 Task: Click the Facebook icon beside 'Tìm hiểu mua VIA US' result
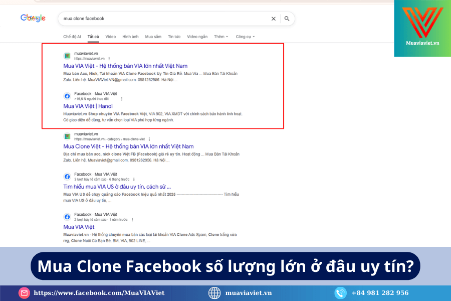pos(67,177)
